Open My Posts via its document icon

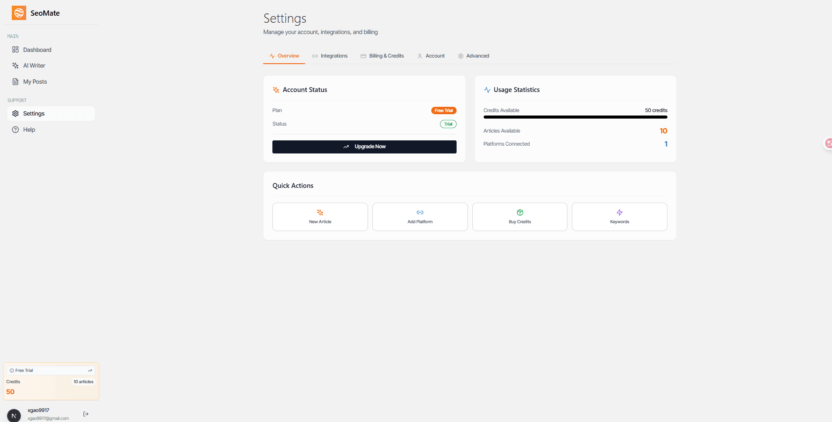[x=16, y=82]
